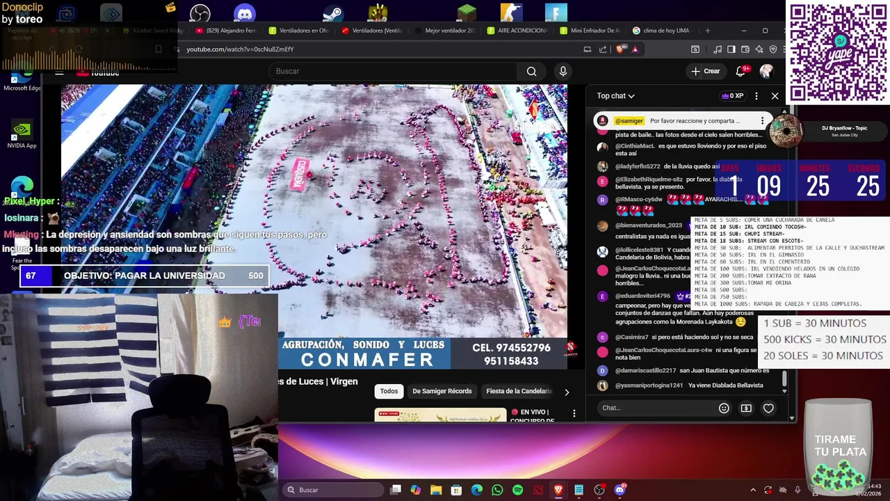Viewport: 890px width, 501px height.
Task: Open the options menu of pinned @samiger message
Action: pyautogui.click(x=763, y=121)
